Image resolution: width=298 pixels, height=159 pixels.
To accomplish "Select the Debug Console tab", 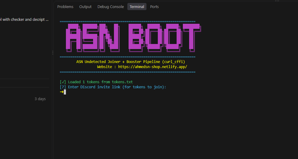I will [x=111, y=7].
